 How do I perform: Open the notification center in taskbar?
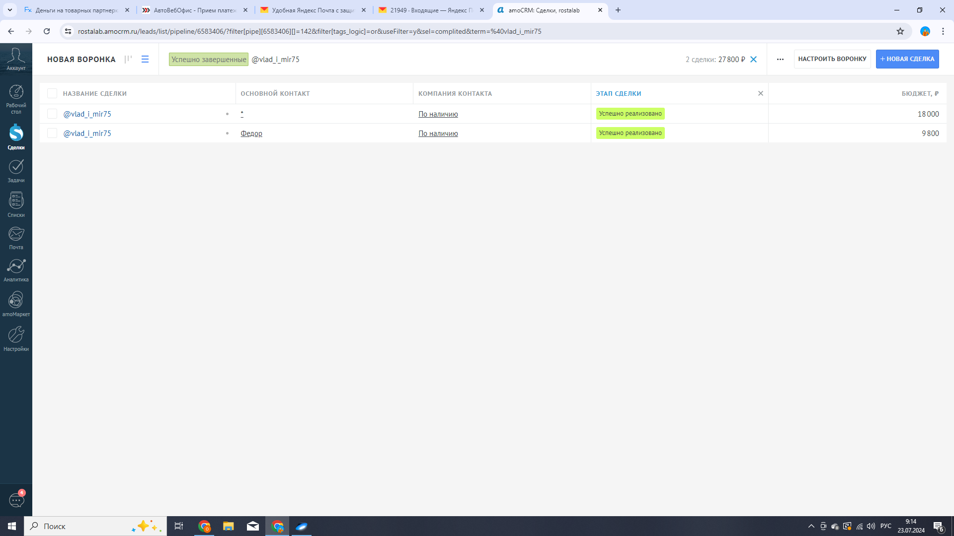[x=939, y=526]
